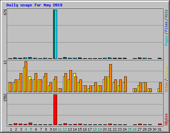Click day label 14 on the x-axis

tap(75, 129)
